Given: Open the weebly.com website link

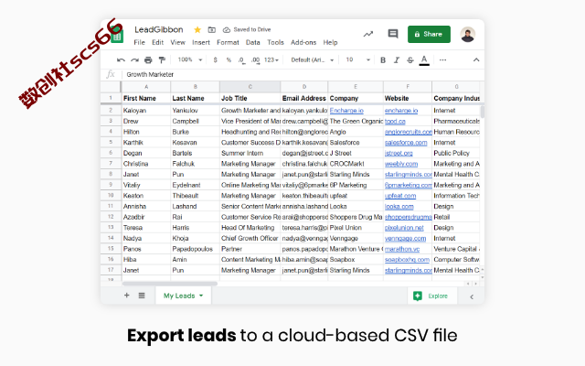Looking at the screenshot, I should [x=401, y=164].
